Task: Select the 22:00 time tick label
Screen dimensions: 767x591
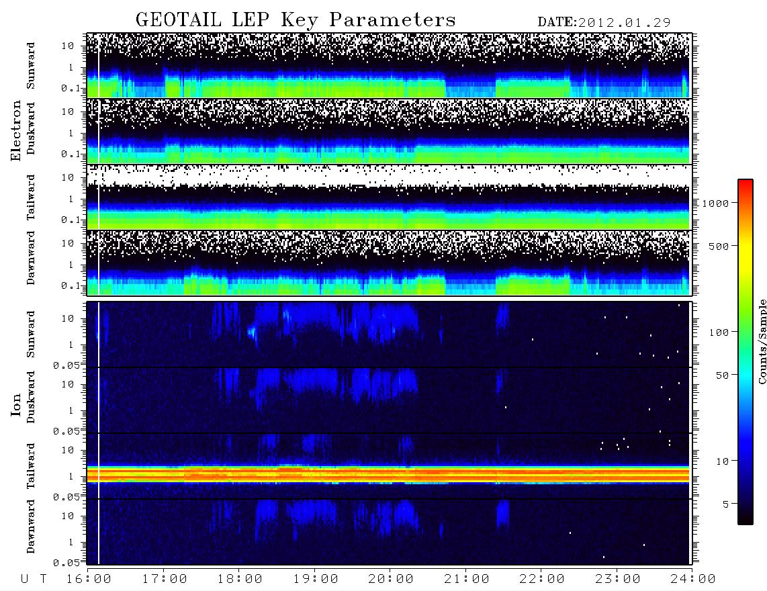Action: (542, 579)
